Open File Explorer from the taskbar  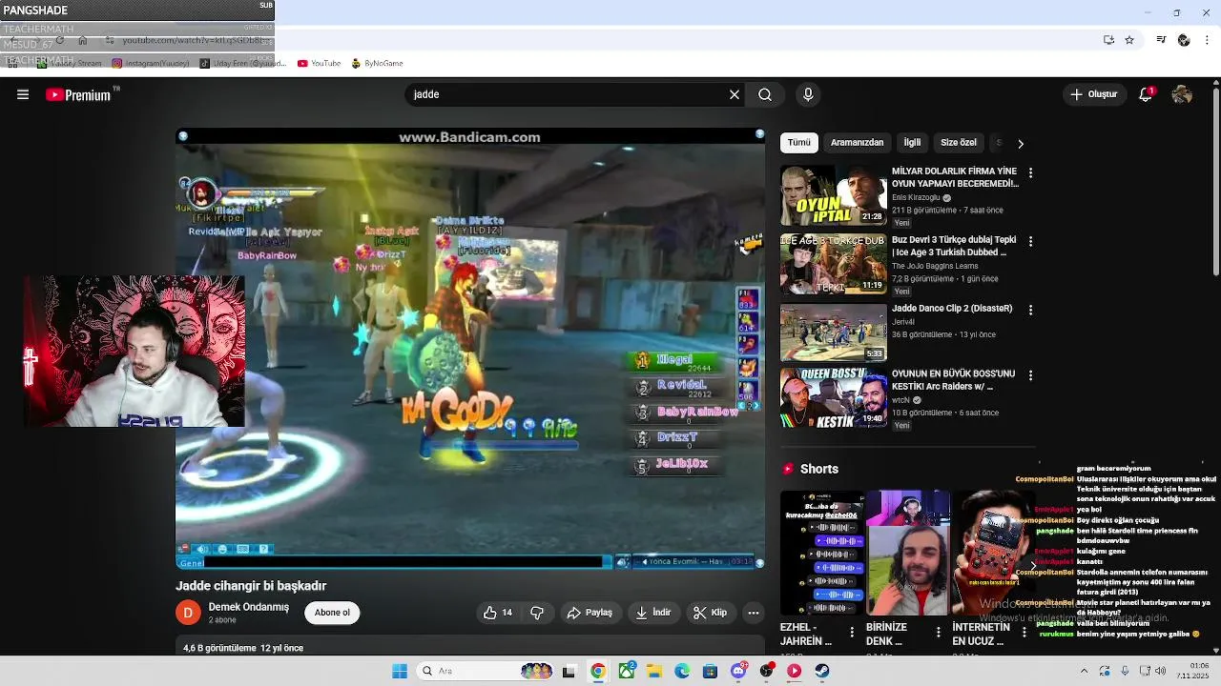(x=654, y=671)
